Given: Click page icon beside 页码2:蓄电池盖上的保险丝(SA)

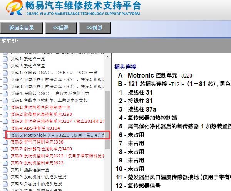Looking at the screenshot, I should (x=5, y=79).
